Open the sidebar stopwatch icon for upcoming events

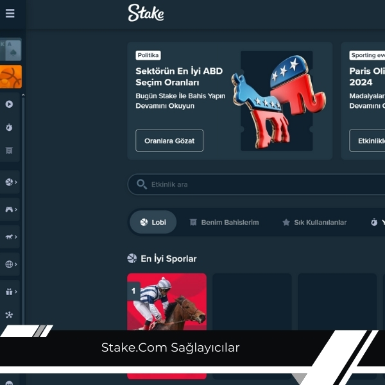pos(10,127)
